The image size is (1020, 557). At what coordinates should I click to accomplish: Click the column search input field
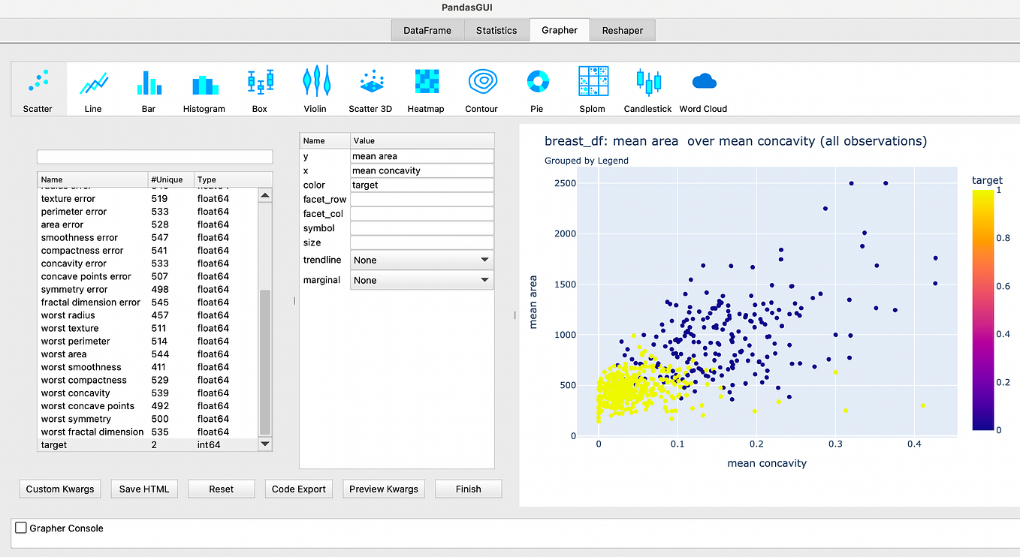[154, 156]
